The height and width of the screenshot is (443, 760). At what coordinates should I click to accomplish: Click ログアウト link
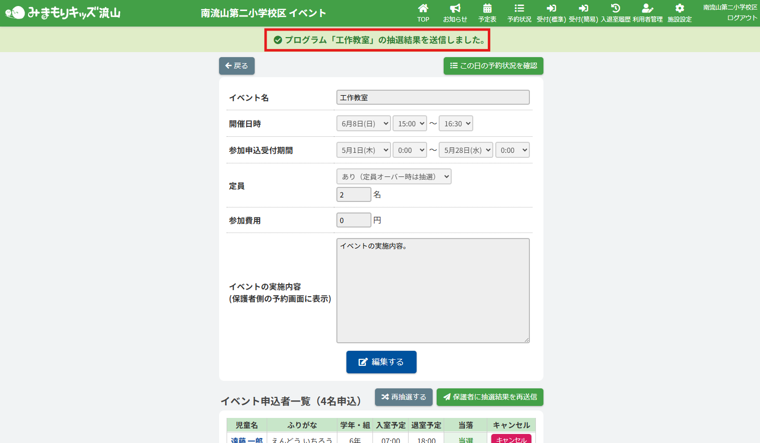click(x=742, y=18)
